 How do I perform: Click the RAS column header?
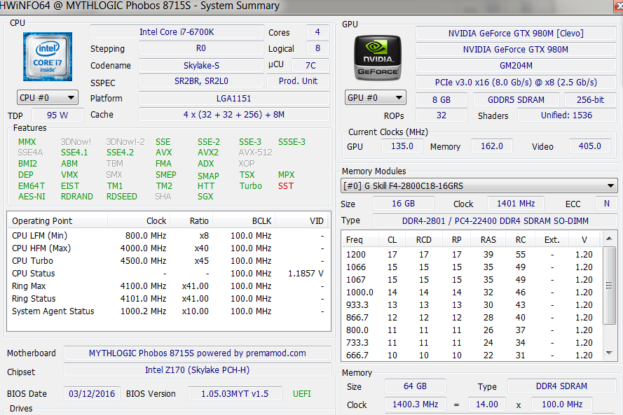click(x=488, y=239)
